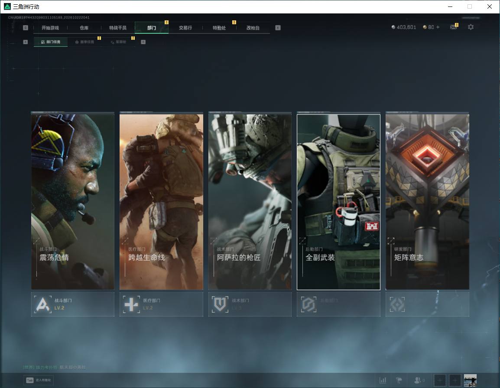Open the mail envelope icon
Image resolution: width=500 pixels, height=388 pixels.
click(454, 27)
